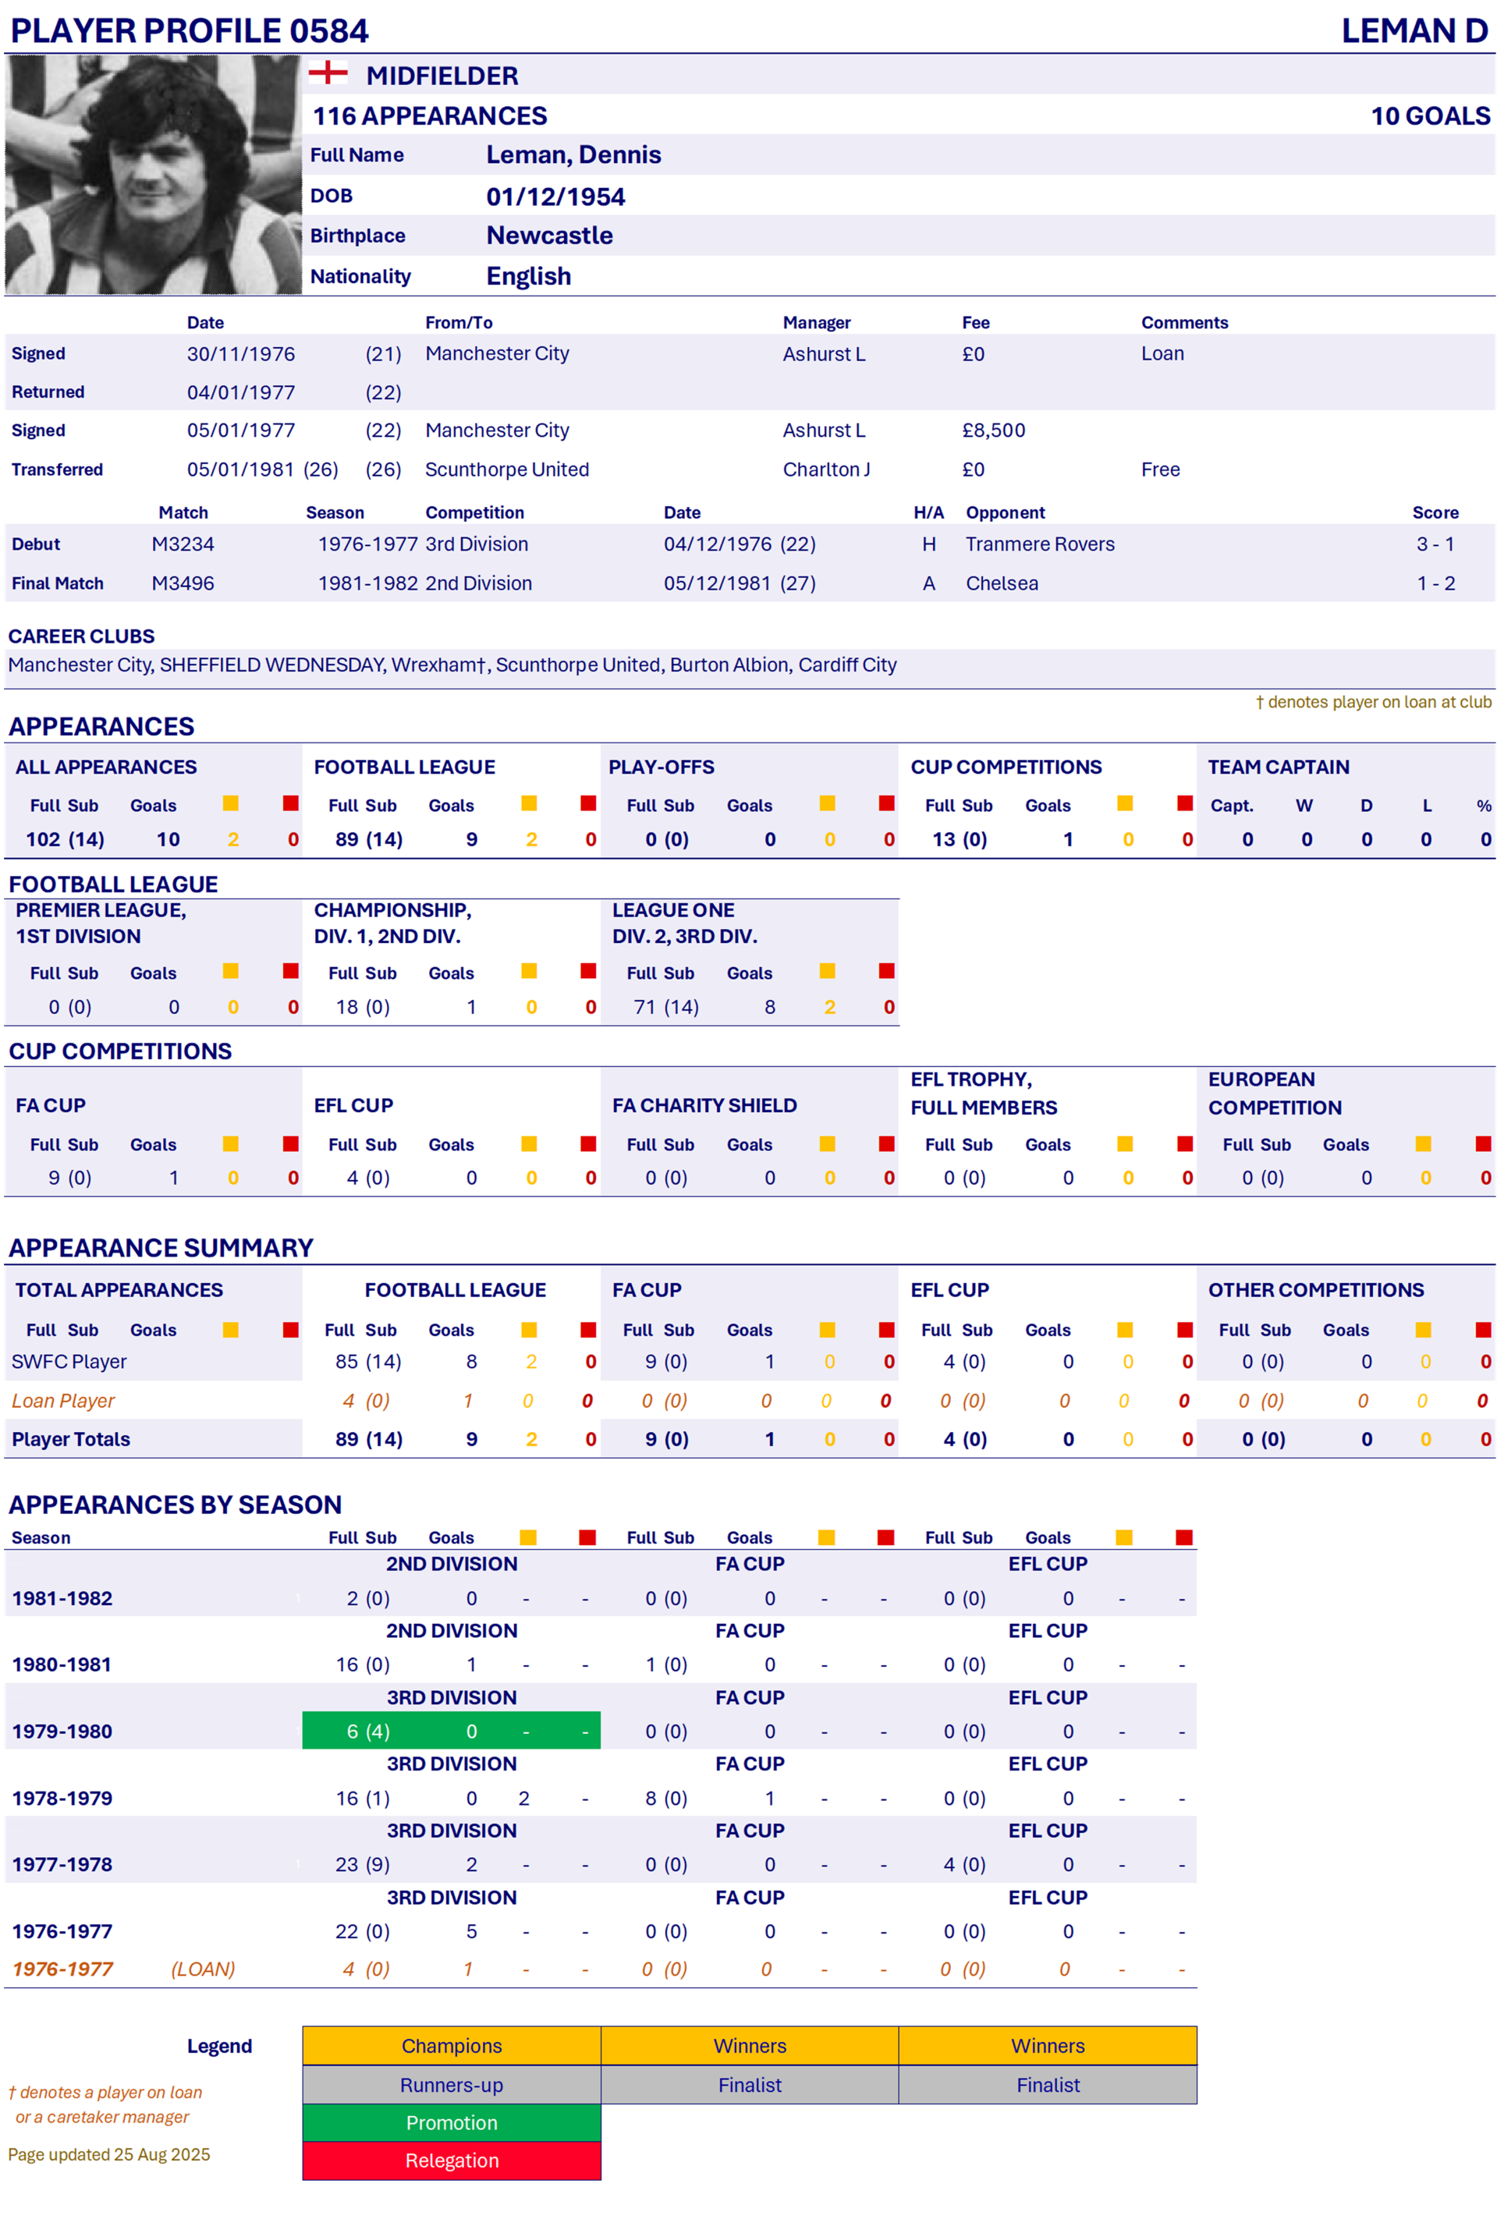
Task: Click the yellow card icon under FA Charity Shield
Action: 828,1143
